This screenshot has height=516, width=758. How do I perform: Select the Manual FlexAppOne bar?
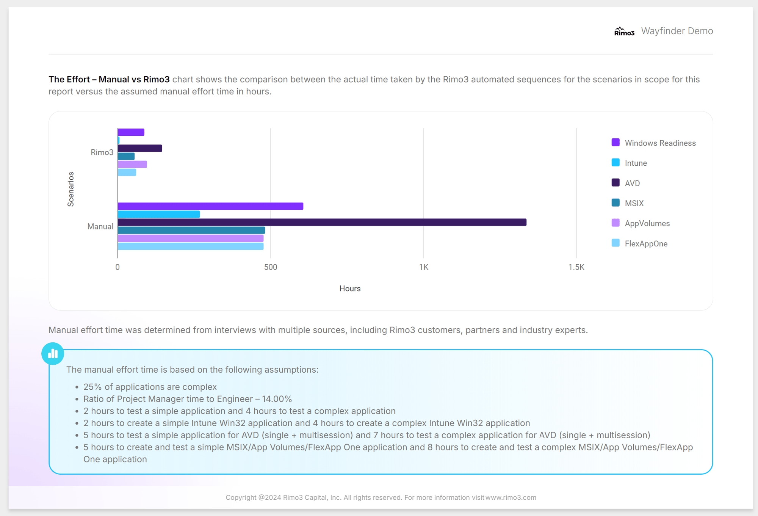(190, 246)
